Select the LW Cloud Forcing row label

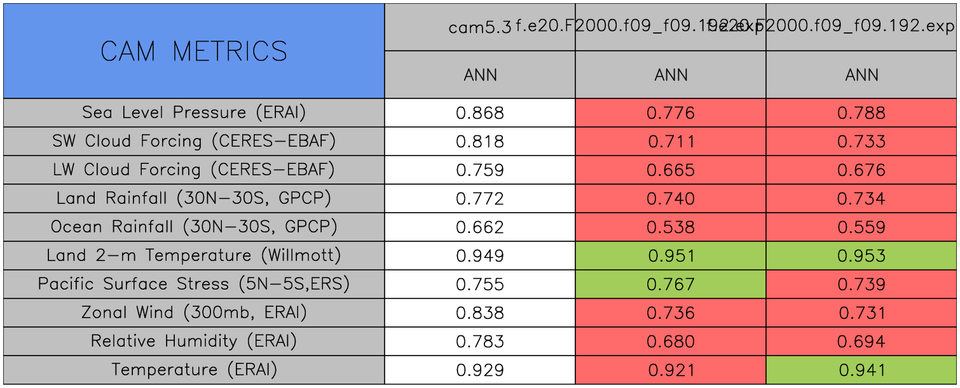coord(194,170)
